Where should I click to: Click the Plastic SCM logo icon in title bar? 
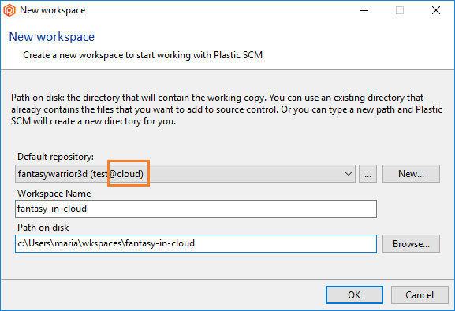click(x=9, y=10)
